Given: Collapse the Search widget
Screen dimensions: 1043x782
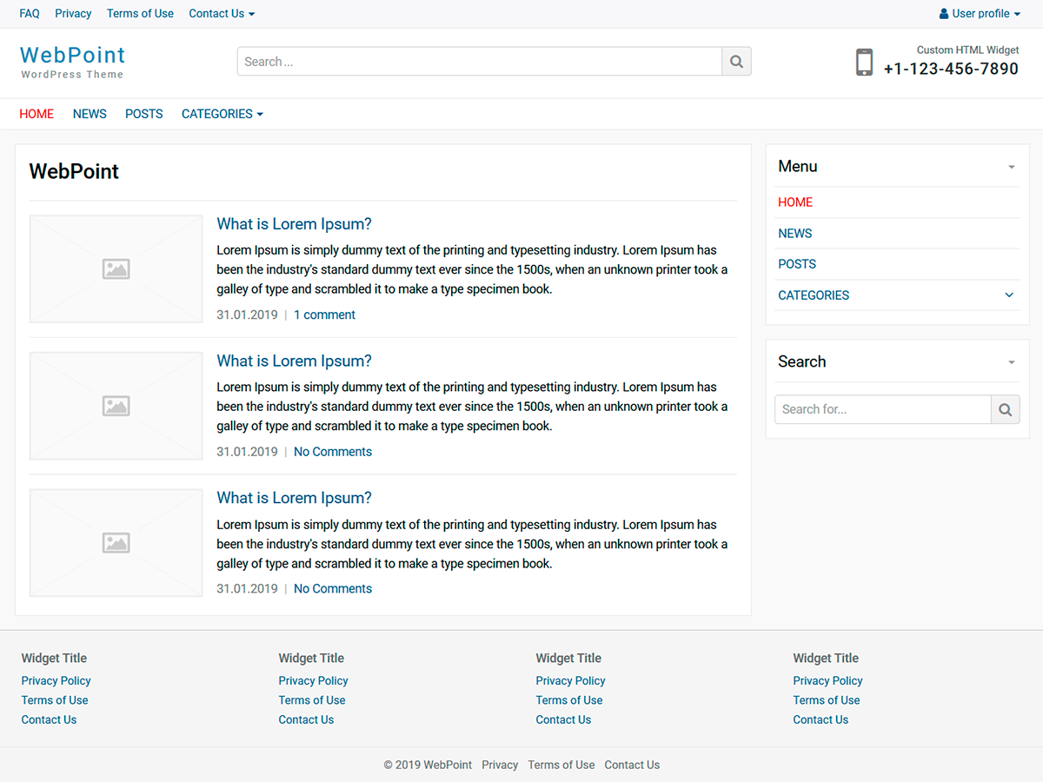Looking at the screenshot, I should tap(1010, 361).
